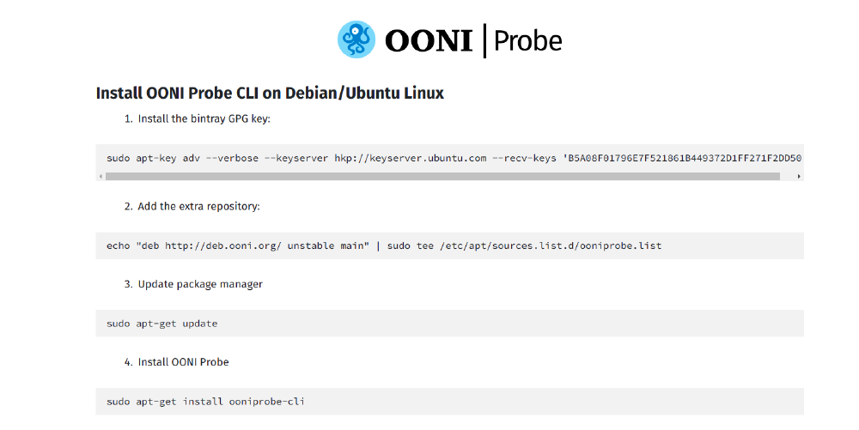859x430 pixels.
Task: Click step 3 'Update package manager' text
Action: [200, 284]
